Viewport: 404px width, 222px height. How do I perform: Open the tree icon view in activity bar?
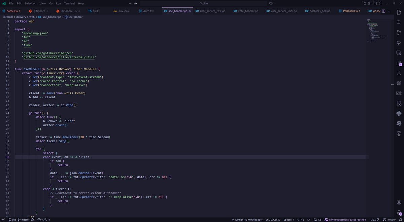coord(399,134)
